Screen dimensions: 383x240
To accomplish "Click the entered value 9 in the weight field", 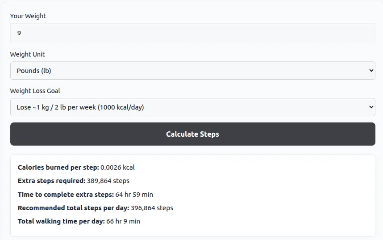I will tap(19, 33).
